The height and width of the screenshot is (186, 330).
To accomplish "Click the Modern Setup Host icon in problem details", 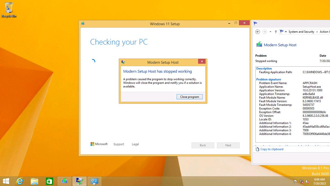I will [x=259, y=44].
